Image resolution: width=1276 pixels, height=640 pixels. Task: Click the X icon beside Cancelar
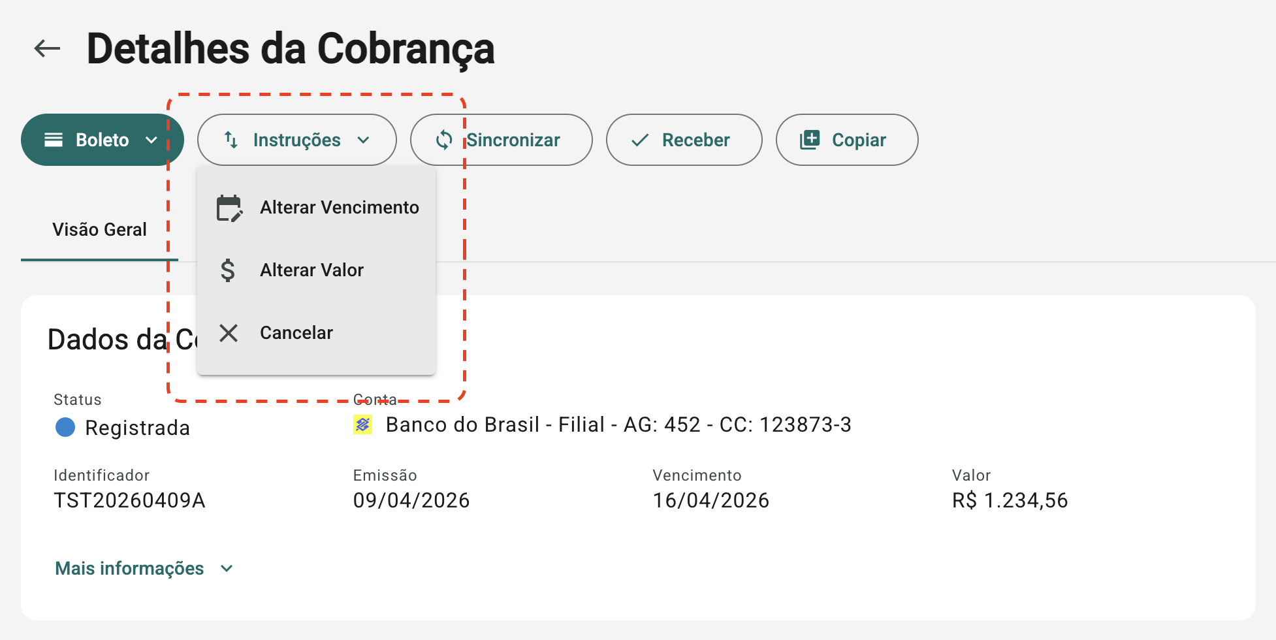click(x=229, y=333)
